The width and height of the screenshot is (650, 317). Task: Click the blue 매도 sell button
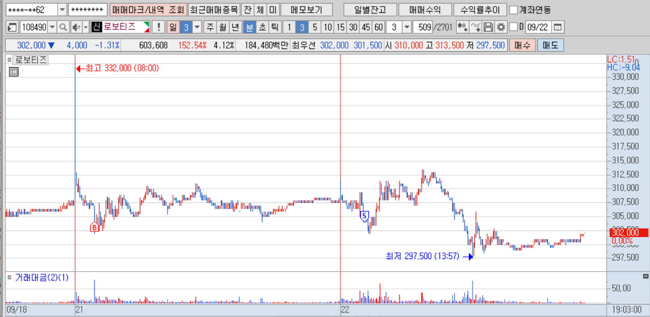[x=551, y=45]
